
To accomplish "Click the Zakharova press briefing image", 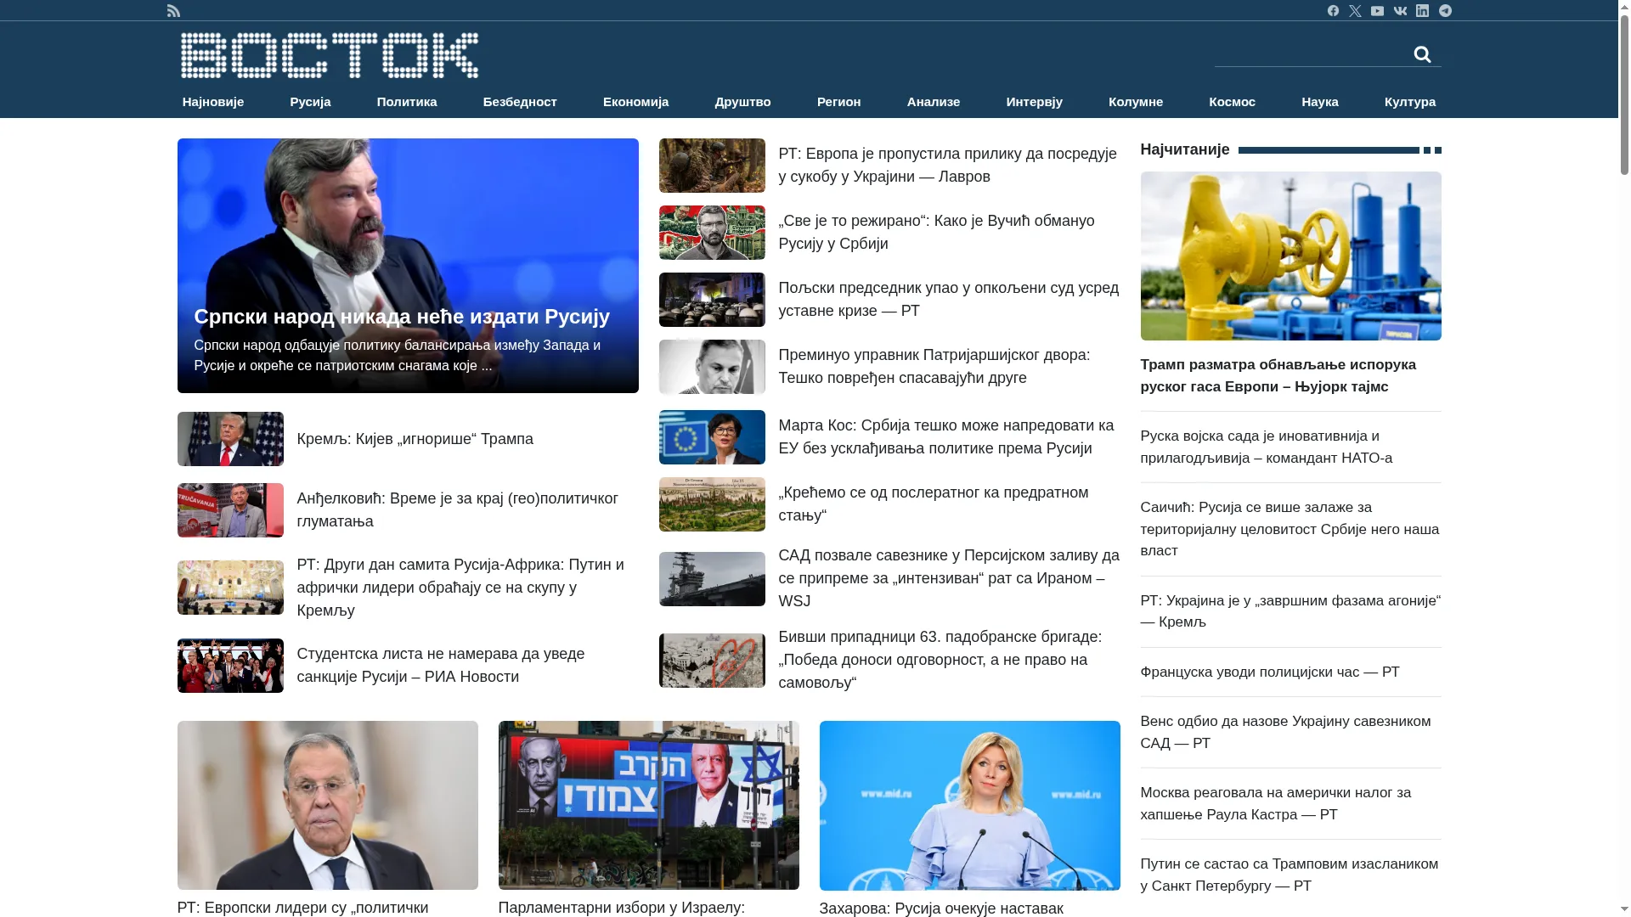I will click(x=970, y=806).
